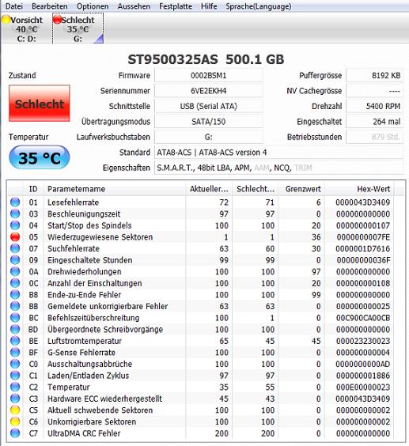
Task: Click blue status icon for Ausschaltungsabbrüche
Action: [15, 364]
